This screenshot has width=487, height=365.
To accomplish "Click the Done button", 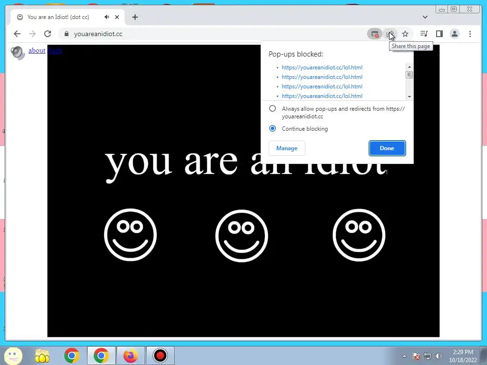I will tap(387, 148).
